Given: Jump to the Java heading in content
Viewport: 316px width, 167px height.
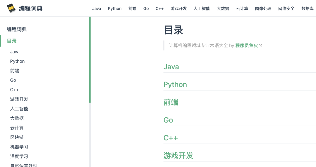Looking at the screenshot, I should [x=171, y=67].
